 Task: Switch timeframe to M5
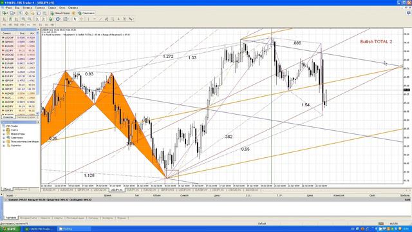point(10,24)
